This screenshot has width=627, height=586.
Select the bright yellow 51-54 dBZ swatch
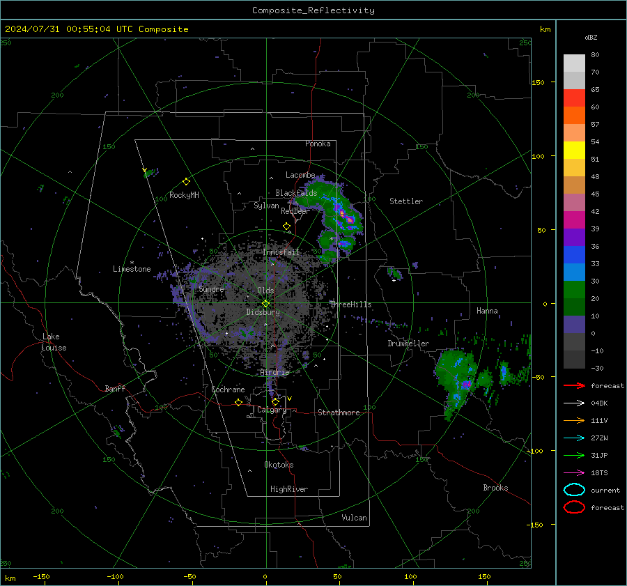coord(574,151)
